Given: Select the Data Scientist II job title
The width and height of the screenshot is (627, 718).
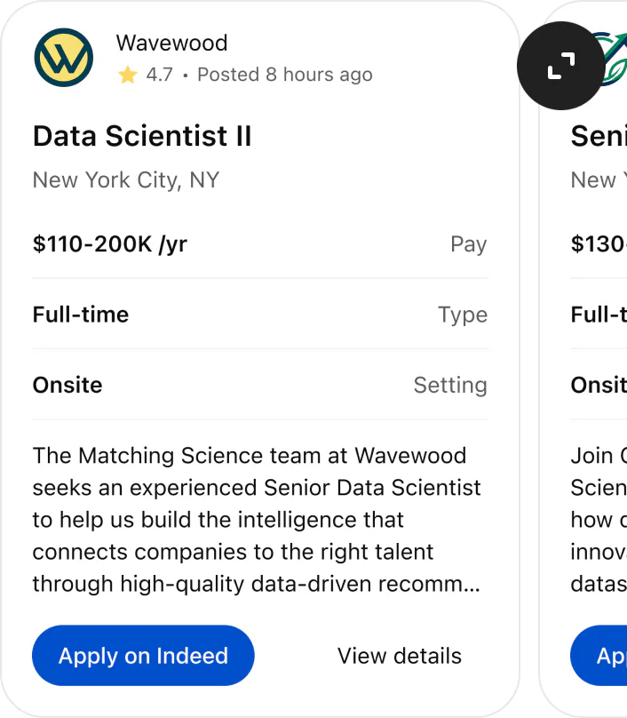Looking at the screenshot, I should pos(142,137).
